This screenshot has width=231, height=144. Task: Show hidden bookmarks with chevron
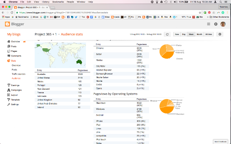(x=208, y=17)
